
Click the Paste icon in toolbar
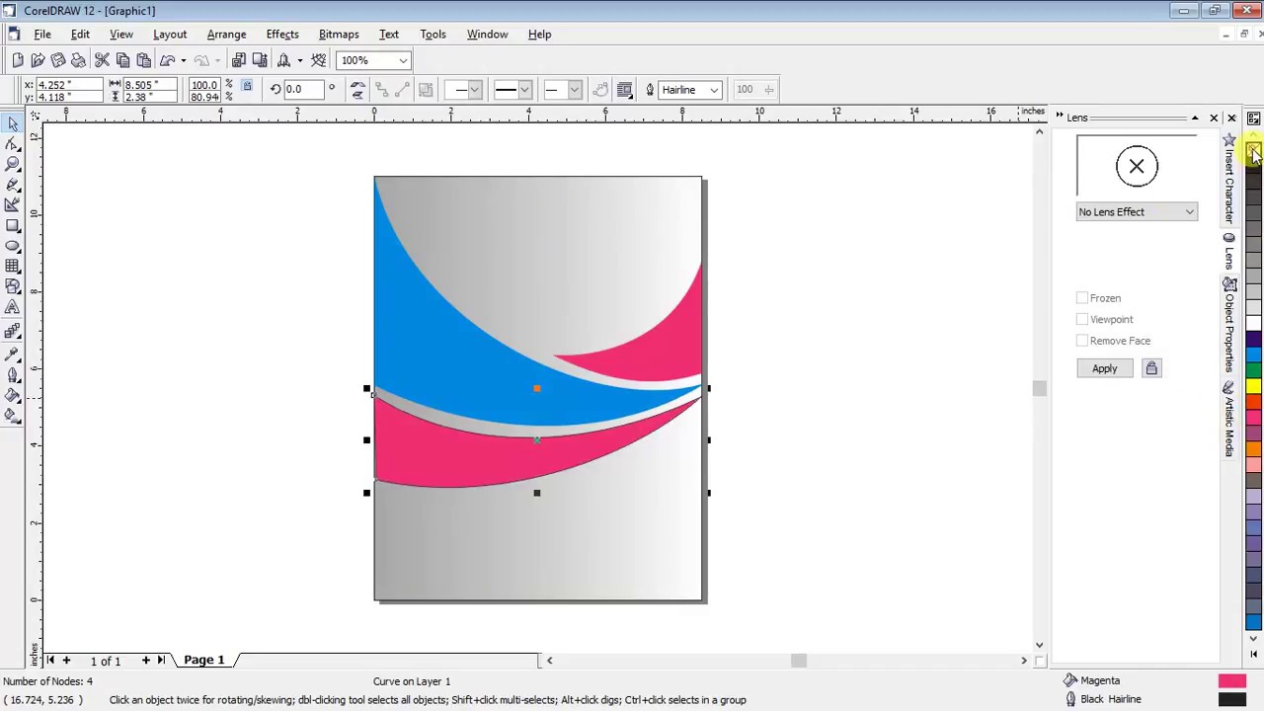tap(143, 60)
